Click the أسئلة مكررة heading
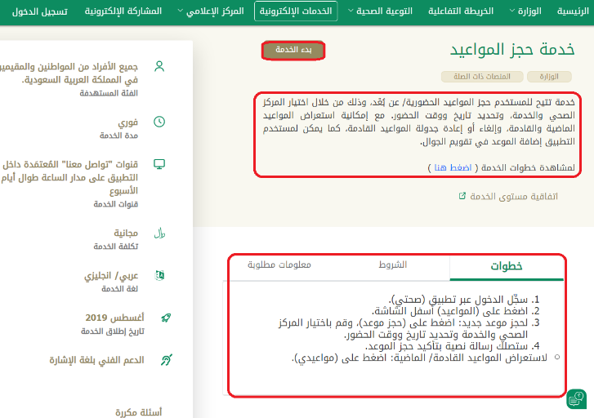The height and width of the screenshot is (418, 594). (x=138, y=412)
